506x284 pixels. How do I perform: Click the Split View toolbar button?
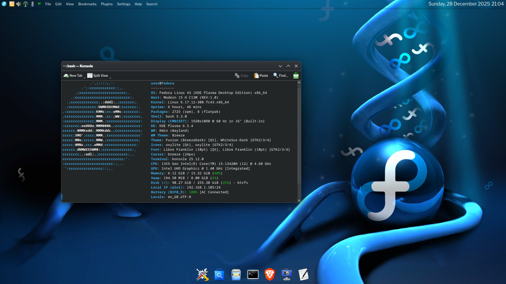click(x=98, y=76)
